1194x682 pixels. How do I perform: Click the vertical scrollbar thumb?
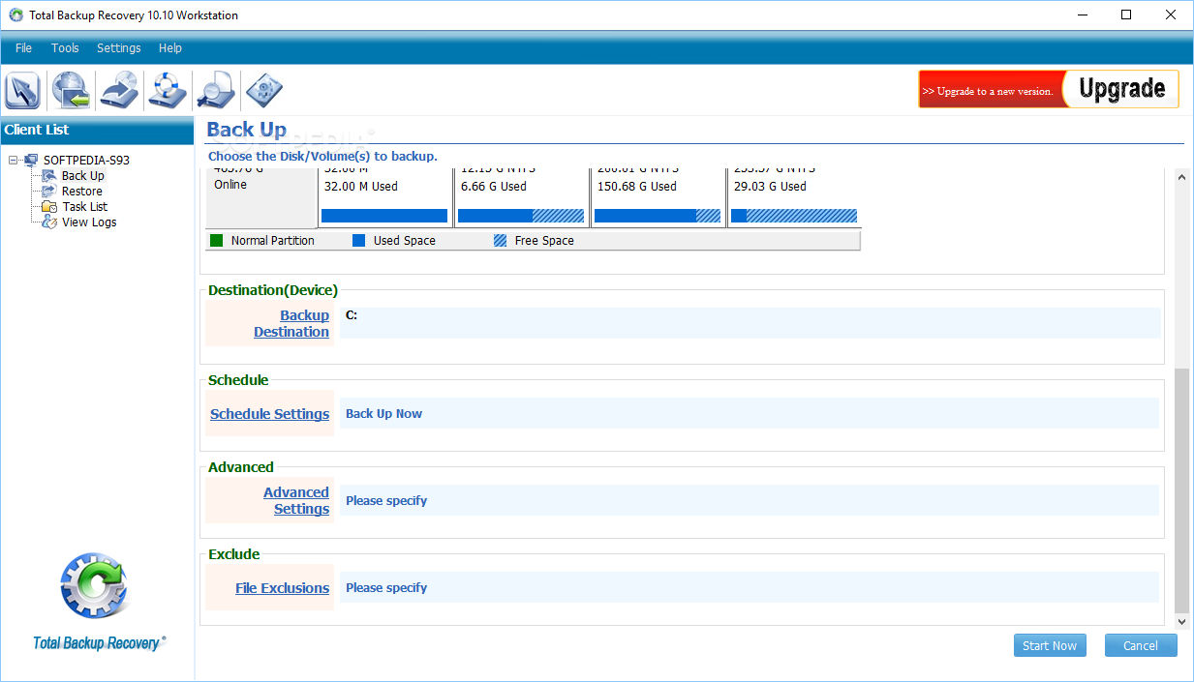[x=1182, y=489]
